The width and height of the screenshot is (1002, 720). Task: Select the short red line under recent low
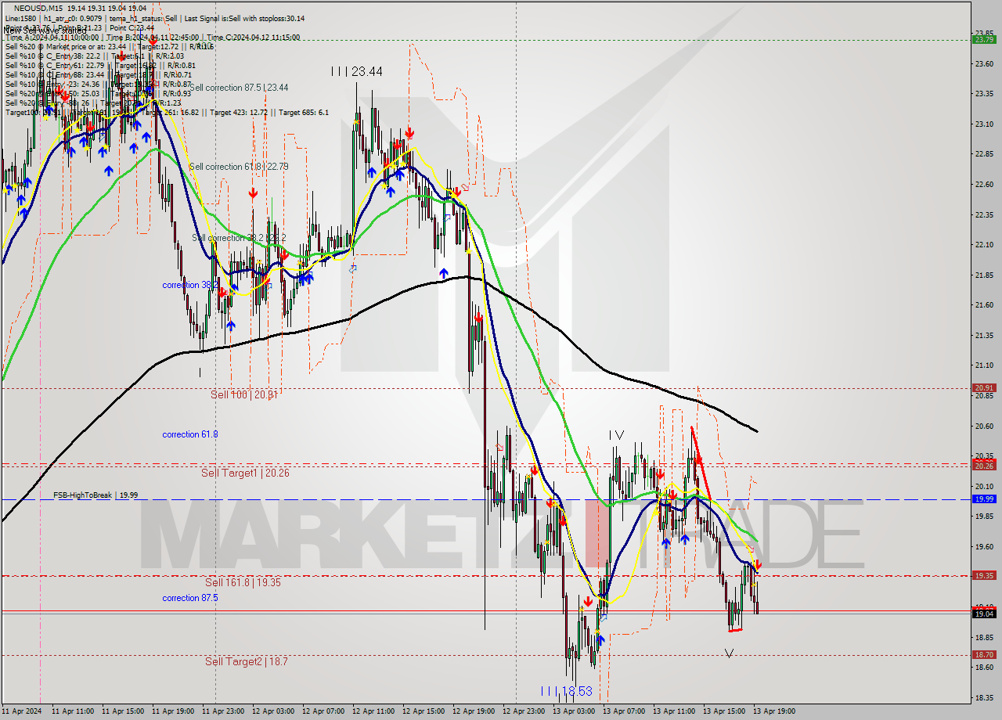(735, 629)
